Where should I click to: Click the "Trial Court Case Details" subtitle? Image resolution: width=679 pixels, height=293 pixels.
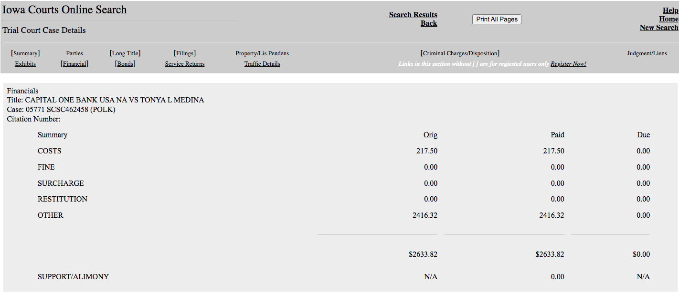click(x=44, y=30)
